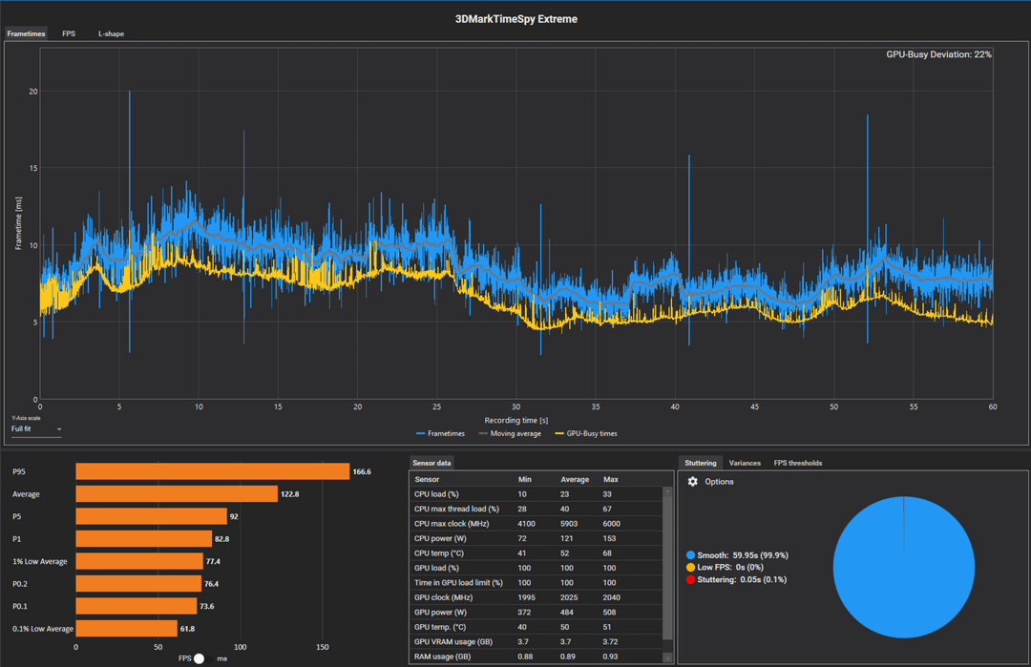Click the sensor table scroll-down arrow
1031x667 pixels.
pos(668,657)
